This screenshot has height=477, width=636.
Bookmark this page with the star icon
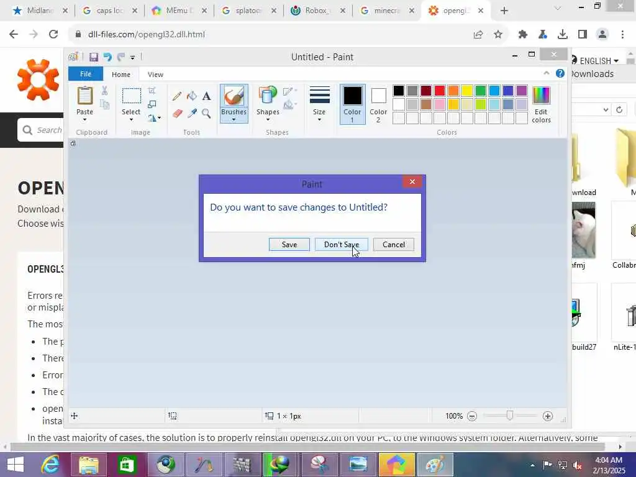pos(498,35)
